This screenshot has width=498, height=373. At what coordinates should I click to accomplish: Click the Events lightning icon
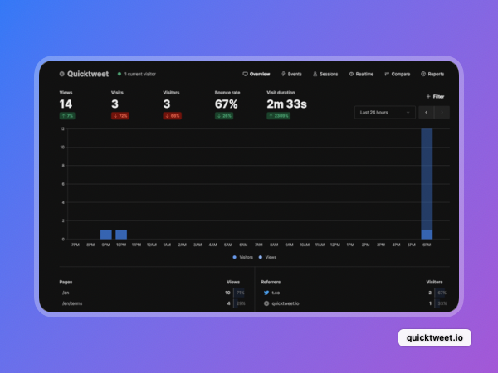click(x=283, y=74)
